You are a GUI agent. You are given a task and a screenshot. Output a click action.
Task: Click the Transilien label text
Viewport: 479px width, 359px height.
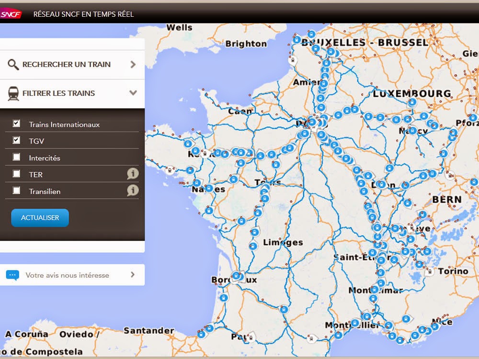45,191
